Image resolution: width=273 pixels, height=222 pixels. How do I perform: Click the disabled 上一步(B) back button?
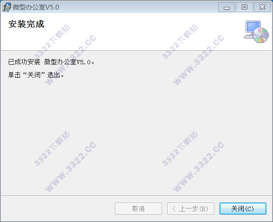pyautogui.click(x=191, y=209)
